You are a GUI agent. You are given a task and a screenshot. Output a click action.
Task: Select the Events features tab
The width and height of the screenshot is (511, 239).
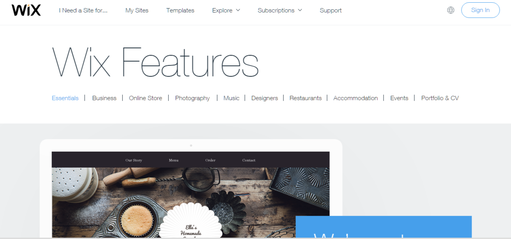tap(399, 98)
